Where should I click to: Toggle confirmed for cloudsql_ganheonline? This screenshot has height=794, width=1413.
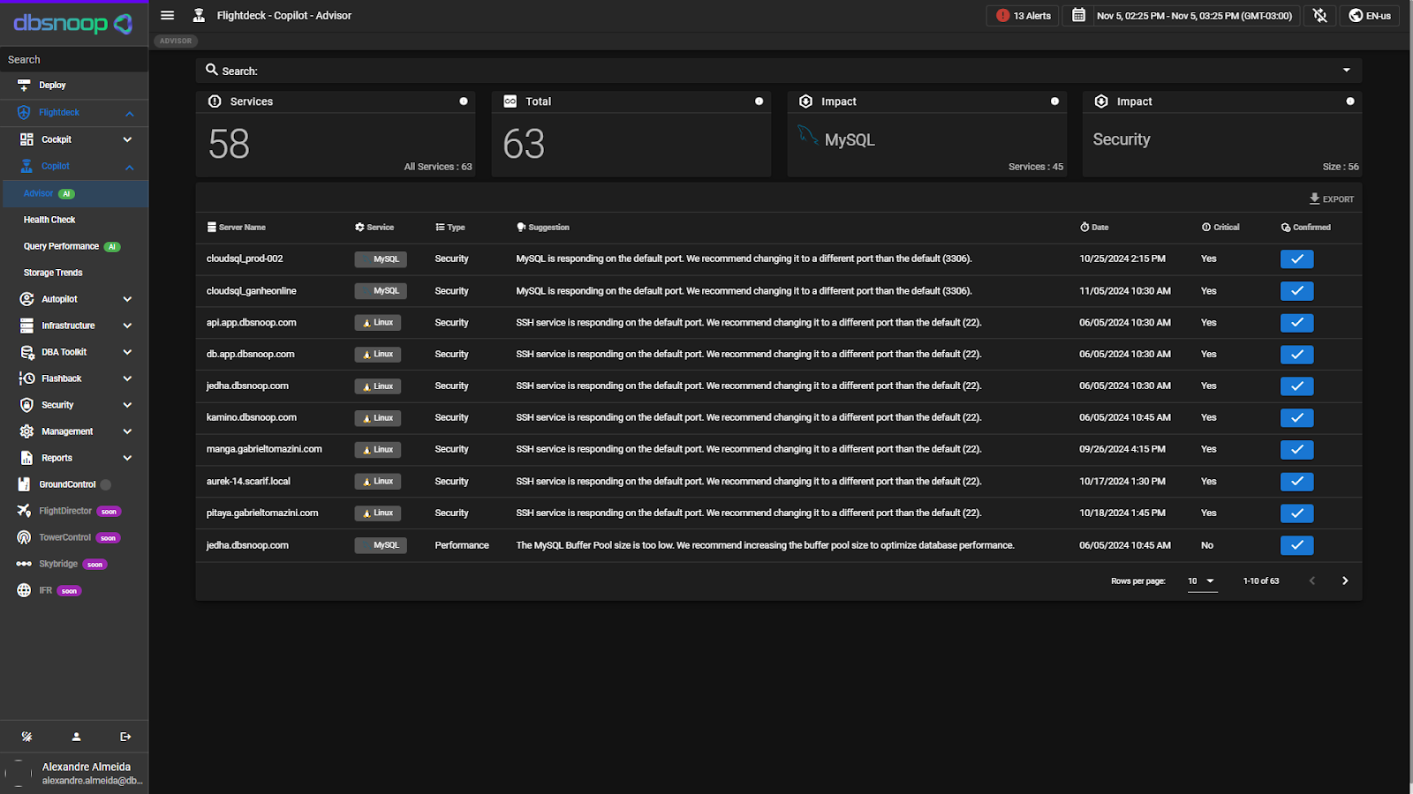pyautogui.click(x=1296, y=291)
